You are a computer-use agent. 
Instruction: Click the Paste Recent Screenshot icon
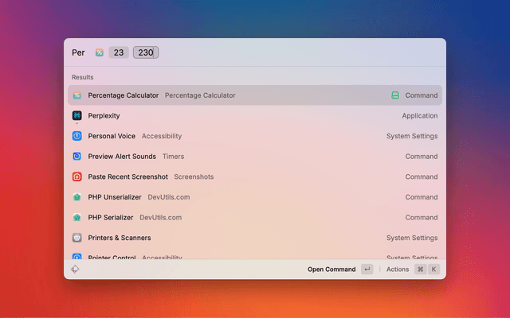click(77, 176)
